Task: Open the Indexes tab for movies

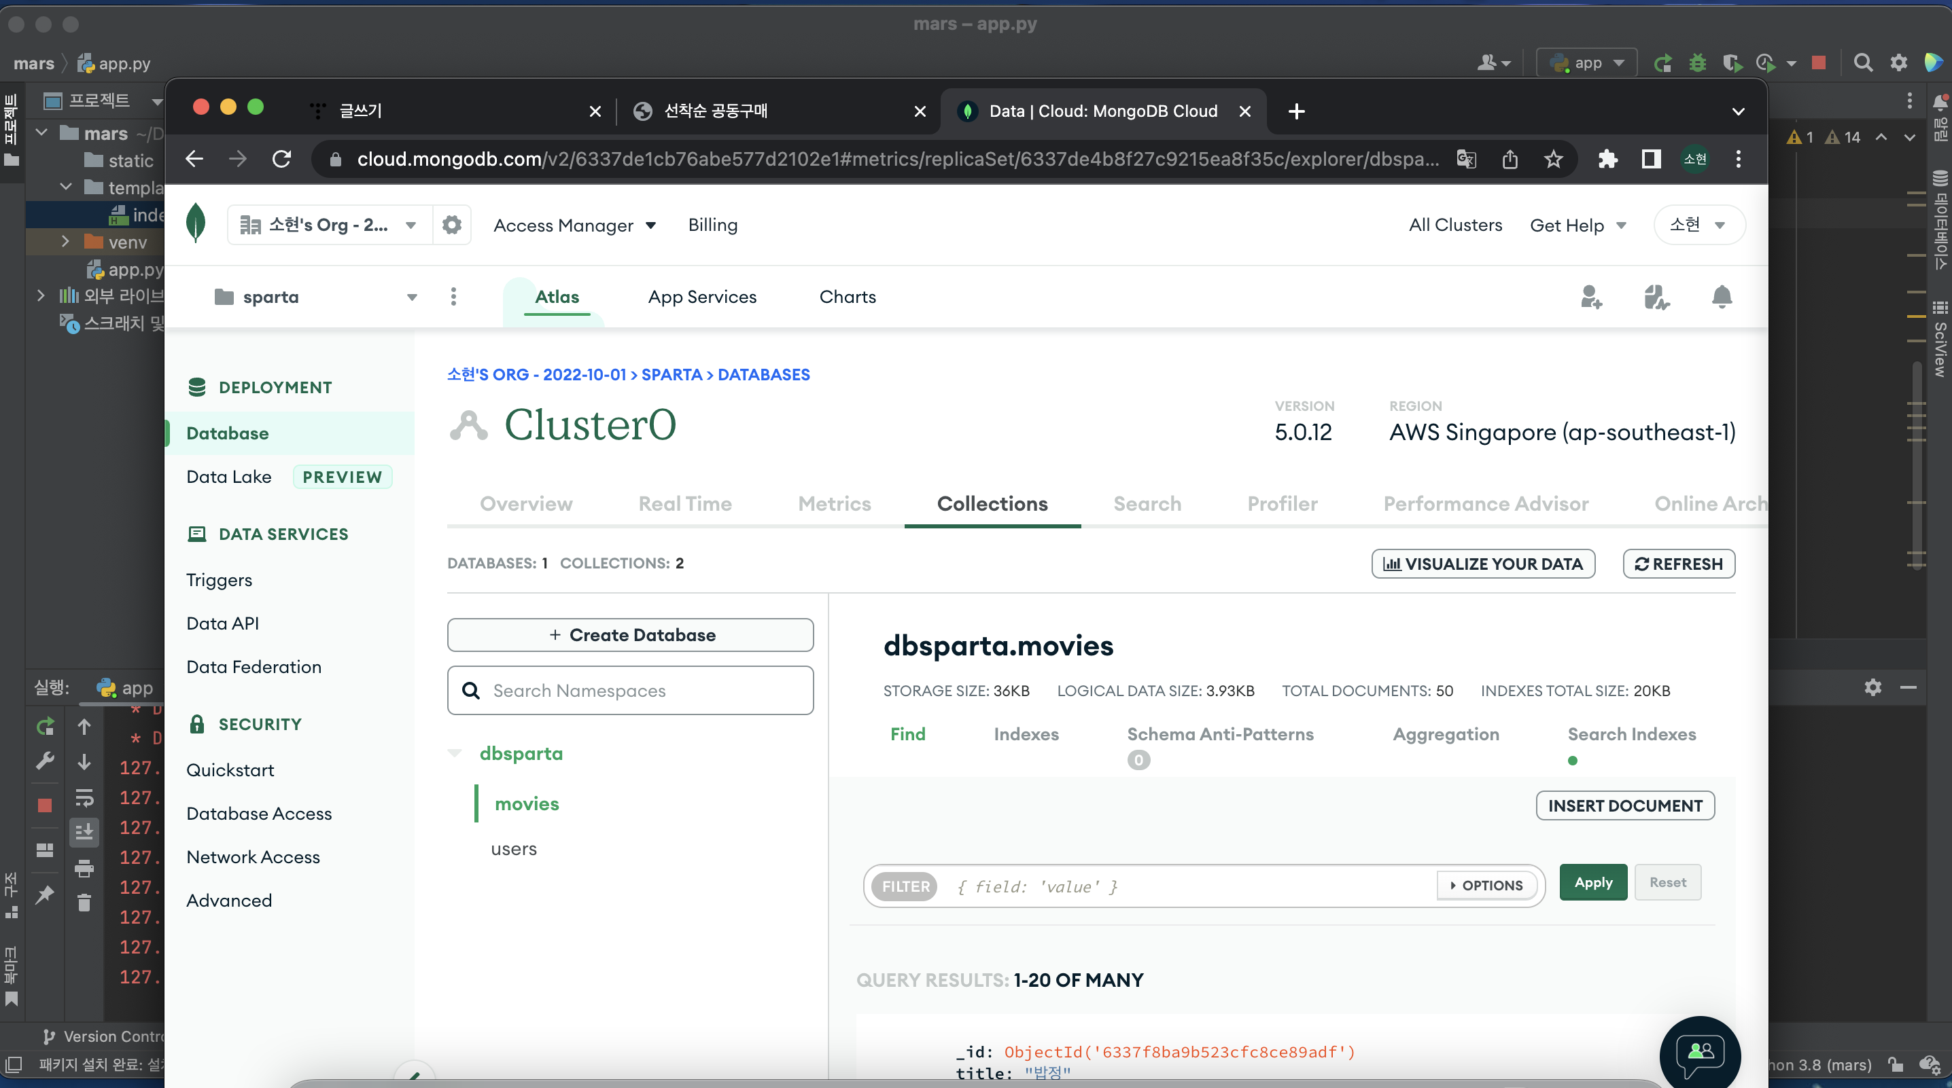Action: coord(1026,733)
